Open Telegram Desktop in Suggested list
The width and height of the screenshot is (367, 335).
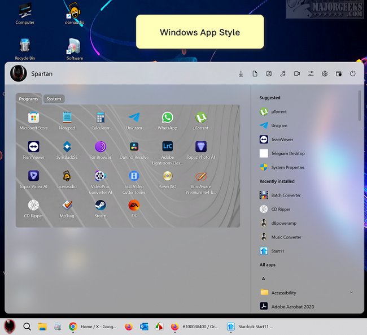(307, 154)
